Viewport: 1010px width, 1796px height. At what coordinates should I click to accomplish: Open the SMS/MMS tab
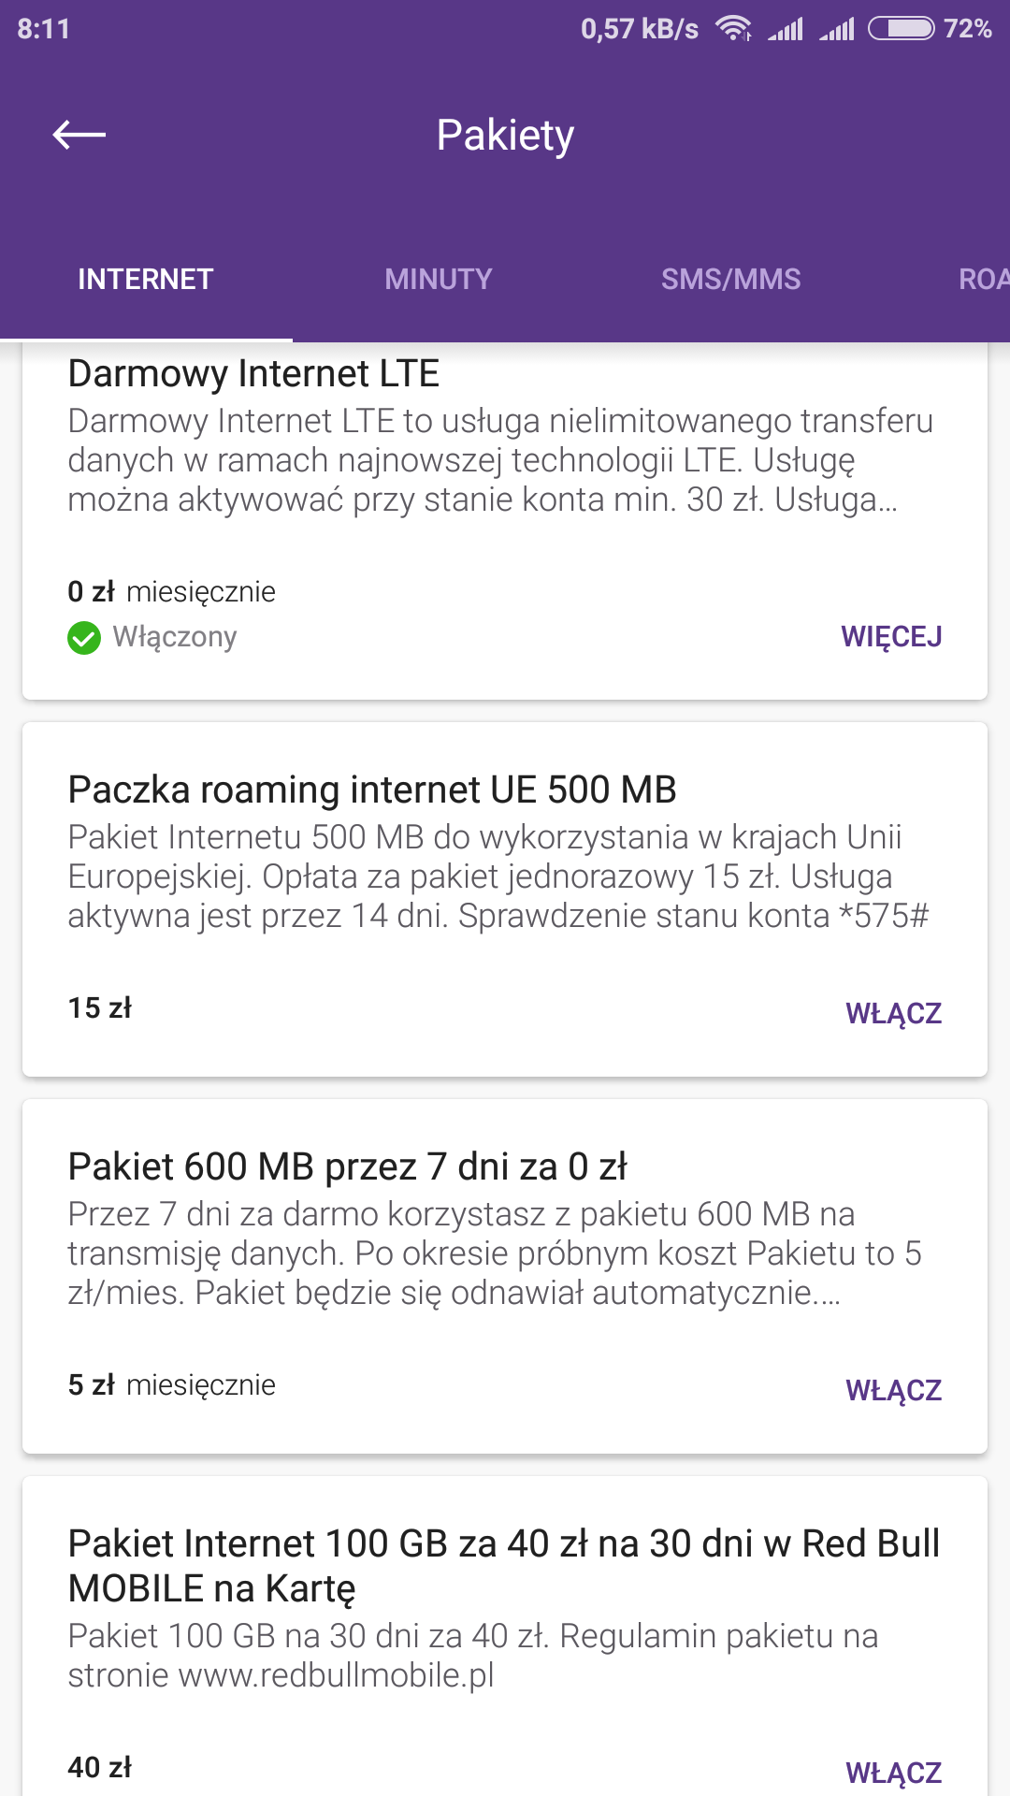click(730, 279)
